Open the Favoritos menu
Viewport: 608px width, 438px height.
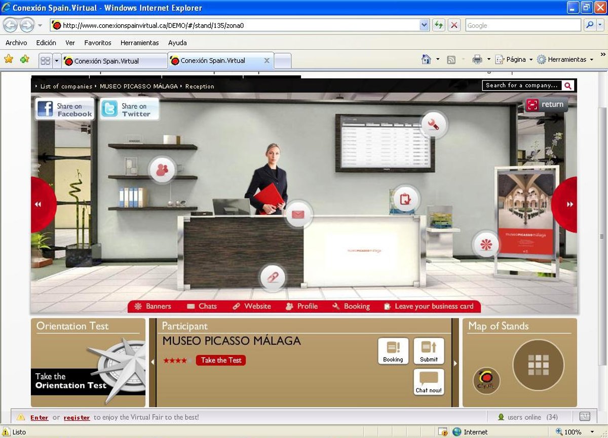97,43
